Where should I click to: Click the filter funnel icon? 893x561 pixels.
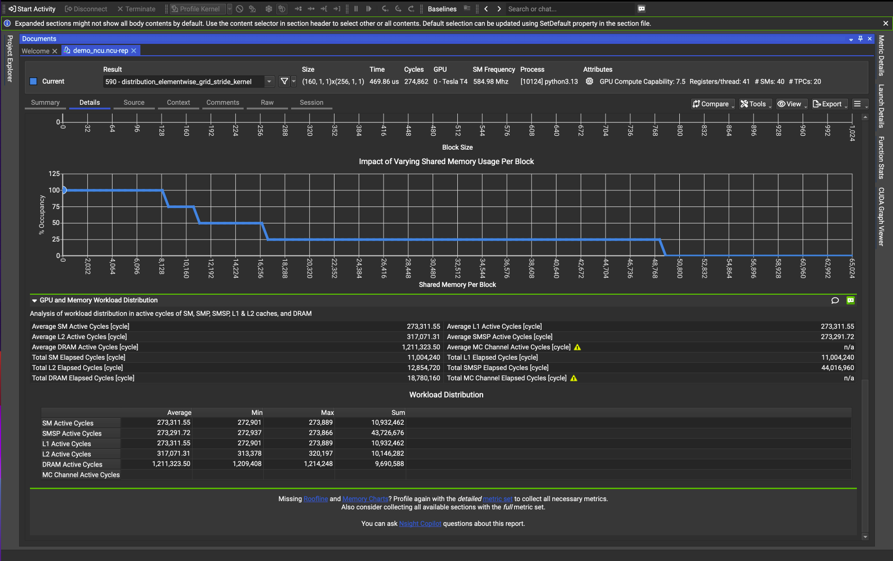click(284, 82)
